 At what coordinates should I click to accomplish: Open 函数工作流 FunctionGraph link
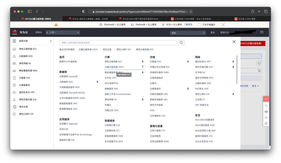pyautogui.click(x=118, y=94)
